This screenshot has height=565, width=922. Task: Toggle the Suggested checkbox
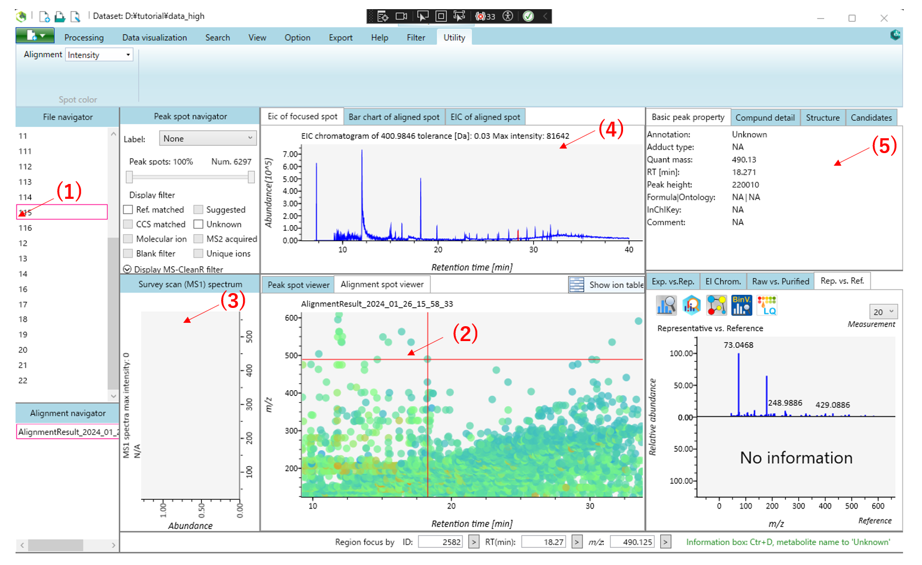pyautogui.click(x=198, y=210)
